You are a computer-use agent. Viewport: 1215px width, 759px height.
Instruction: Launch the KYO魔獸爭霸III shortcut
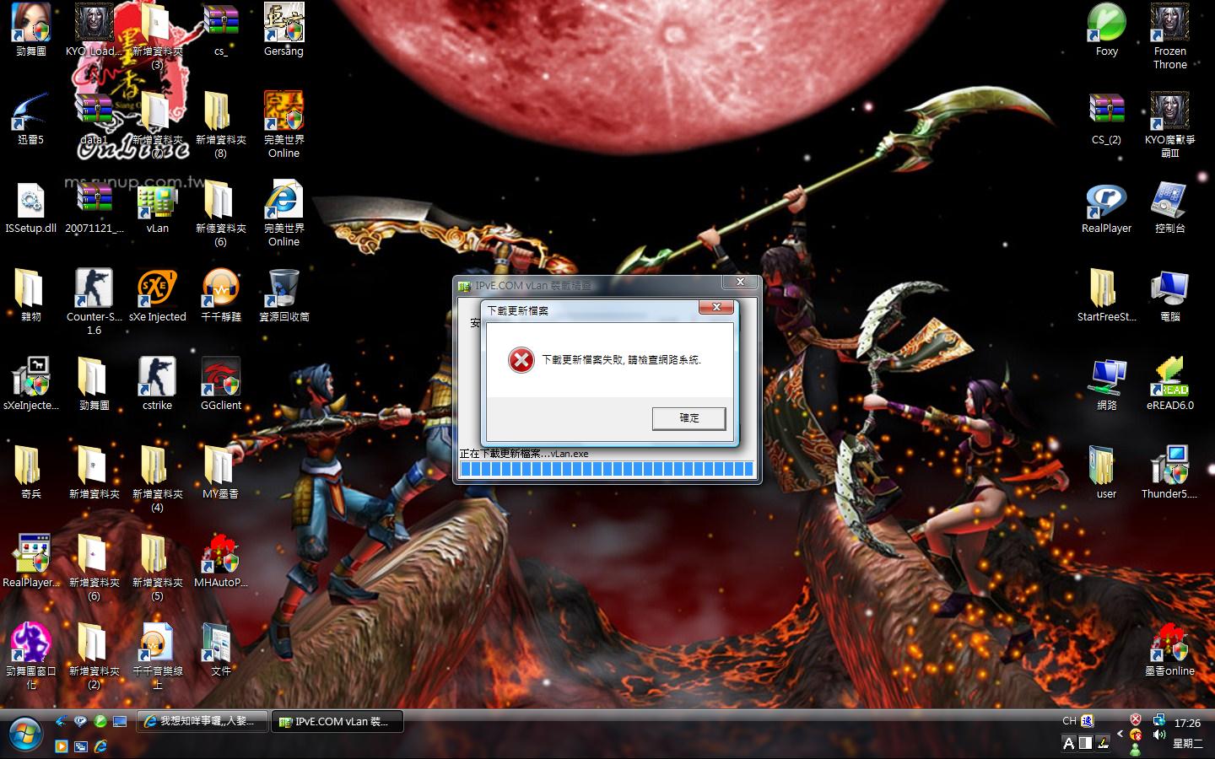coord(1170,125)
